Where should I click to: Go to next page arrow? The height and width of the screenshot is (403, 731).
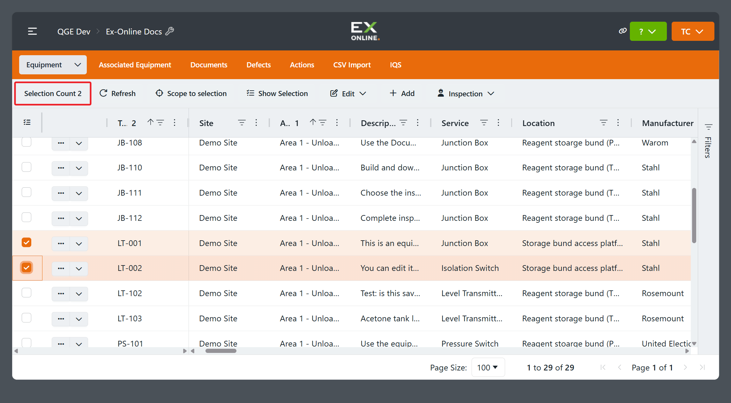click(x=685, y=367)
